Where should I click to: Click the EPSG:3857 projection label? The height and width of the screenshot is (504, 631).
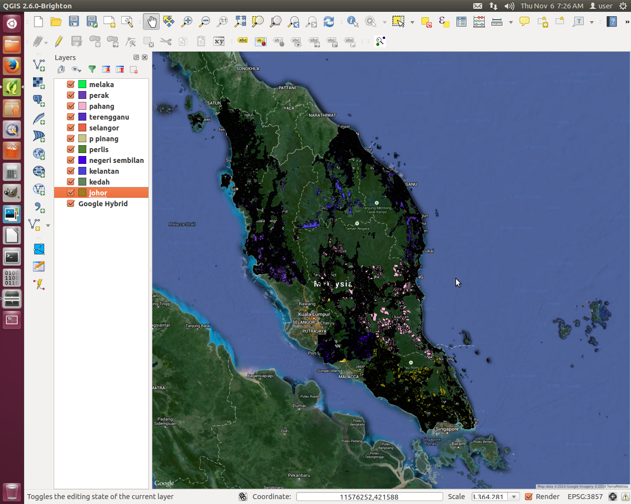(585, 497)
